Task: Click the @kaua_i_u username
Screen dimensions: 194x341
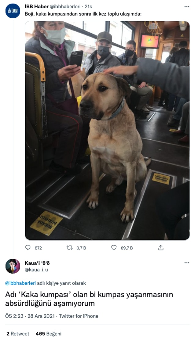Action: click(36, 269)
